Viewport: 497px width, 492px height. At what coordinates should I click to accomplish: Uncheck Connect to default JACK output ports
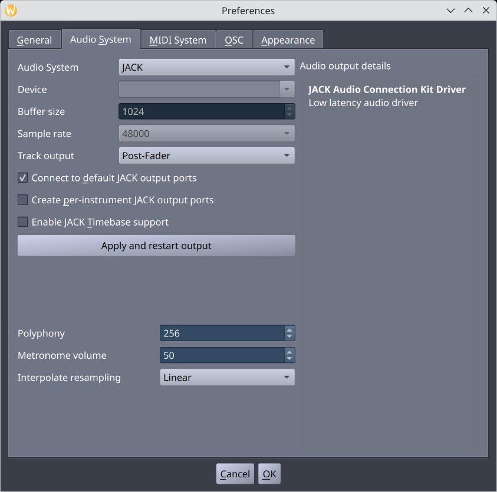click(22, 178)
